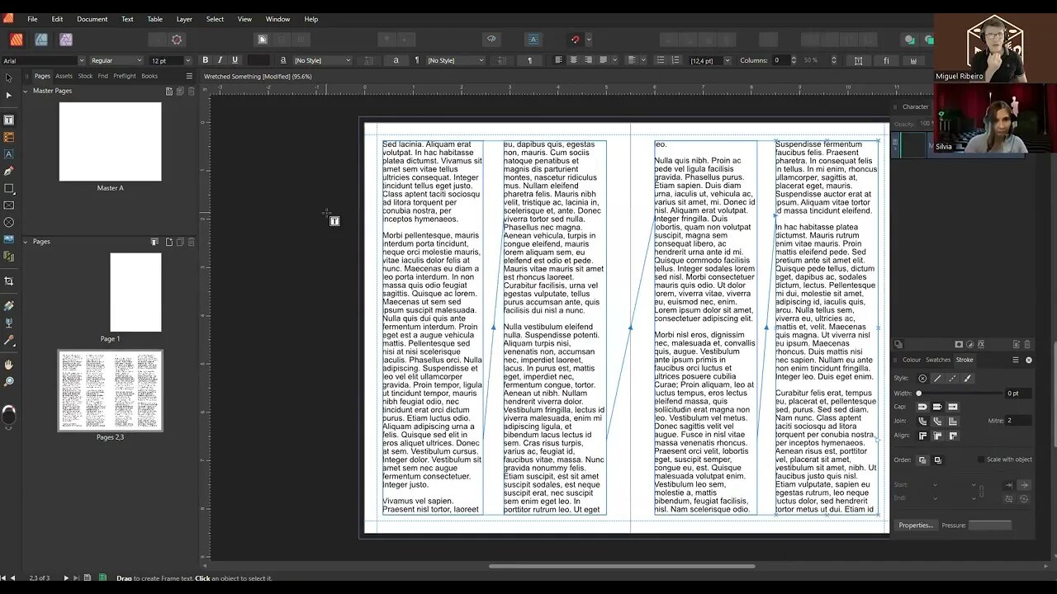Open the Layer menu
The height and width of the screenshot is (594, 1057).
point(184,19)
